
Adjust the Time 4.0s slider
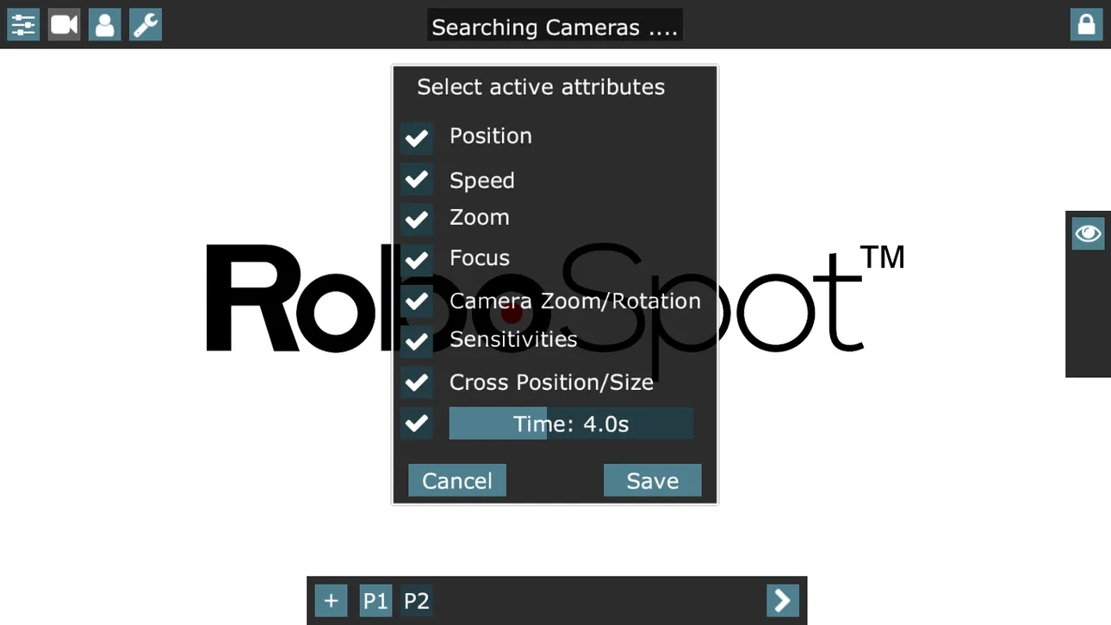coord(571,423)
